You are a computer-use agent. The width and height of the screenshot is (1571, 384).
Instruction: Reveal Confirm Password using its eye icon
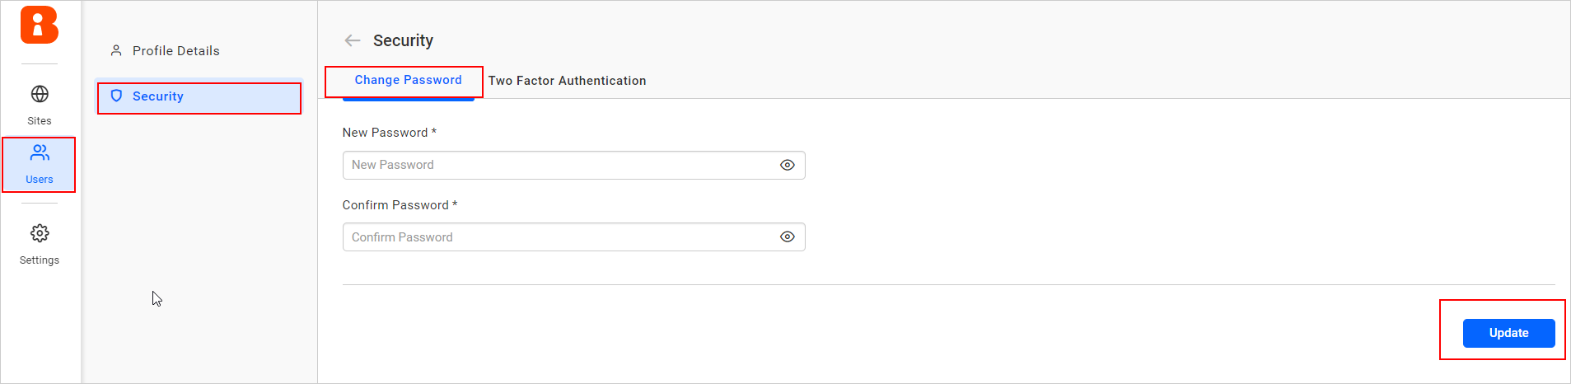coord(788,237)
